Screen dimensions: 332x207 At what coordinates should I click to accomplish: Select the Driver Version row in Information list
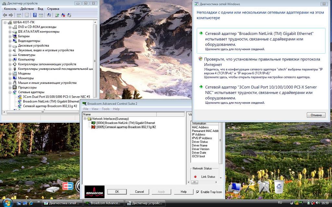pos(205,149)
